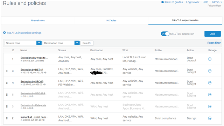Open the How-to guides link
Viewport: 224px width, 126px height.
pos(174,2)
